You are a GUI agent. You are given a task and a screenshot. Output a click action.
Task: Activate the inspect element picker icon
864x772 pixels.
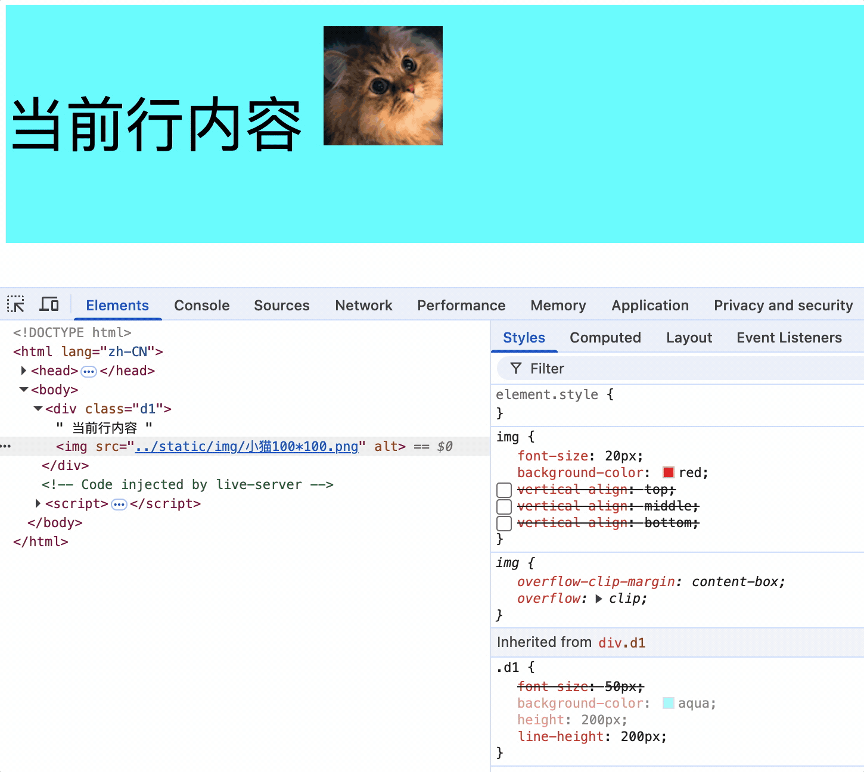(x=16, y=304)
